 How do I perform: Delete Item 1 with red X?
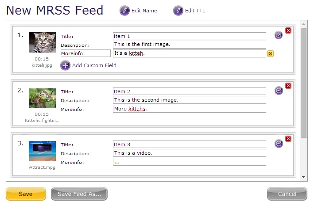[288, 30]
